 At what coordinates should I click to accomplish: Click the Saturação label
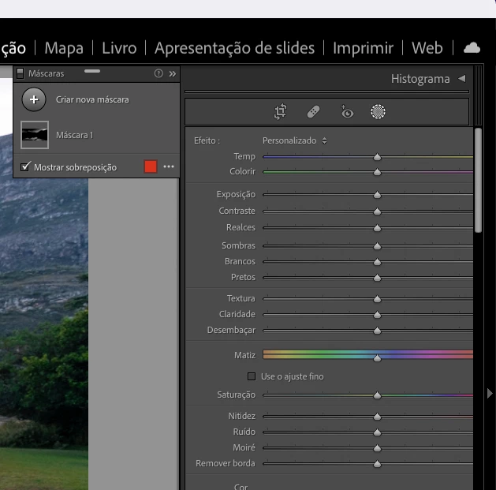pos(237,395)
